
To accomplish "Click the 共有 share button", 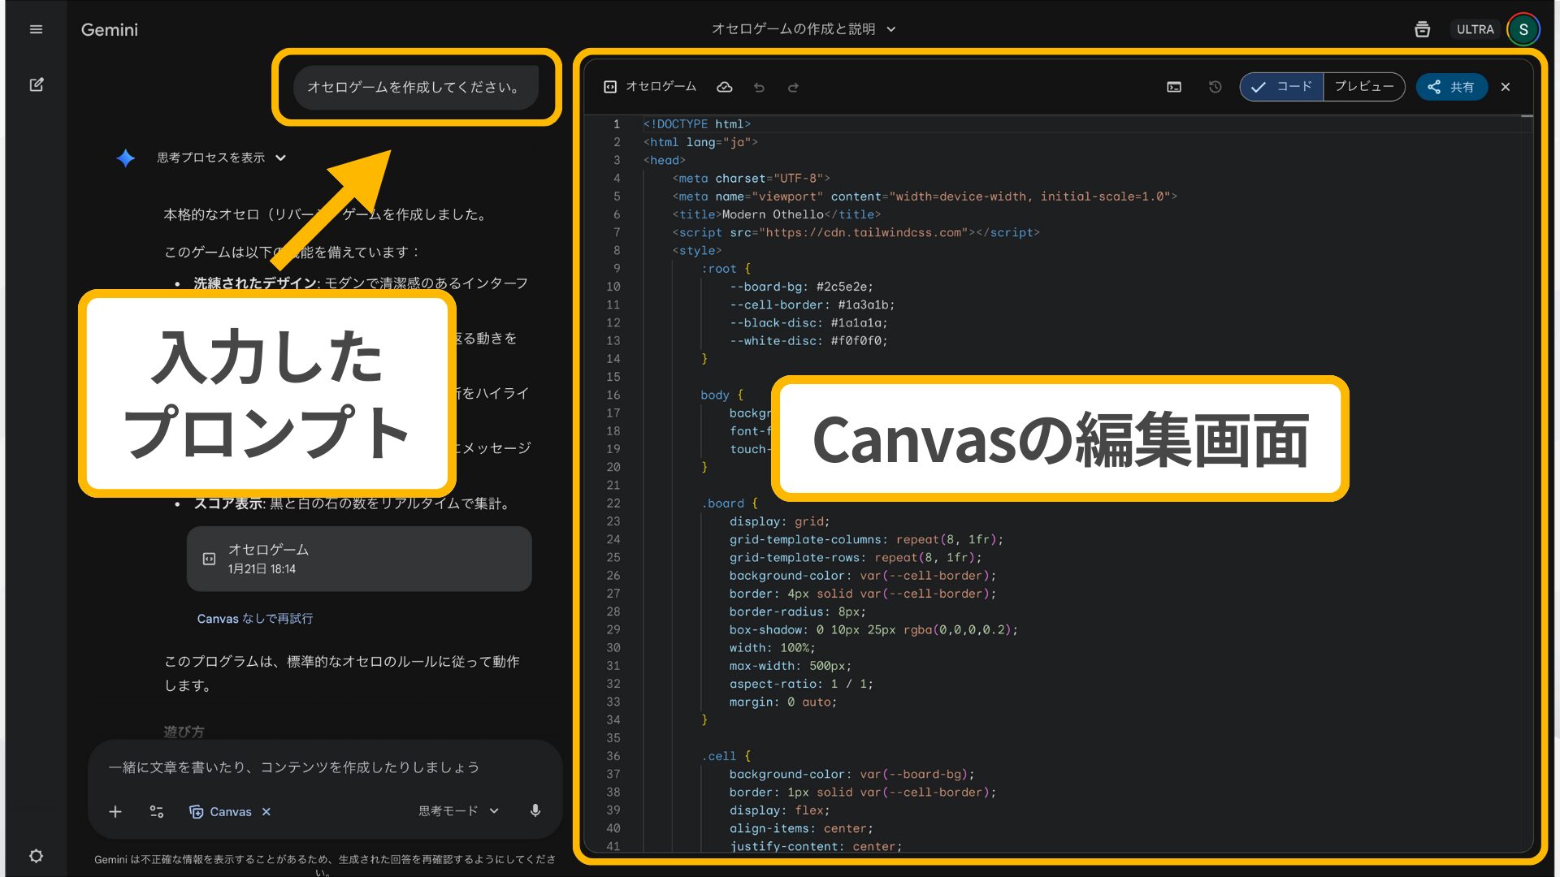I will pos(1451,87).
